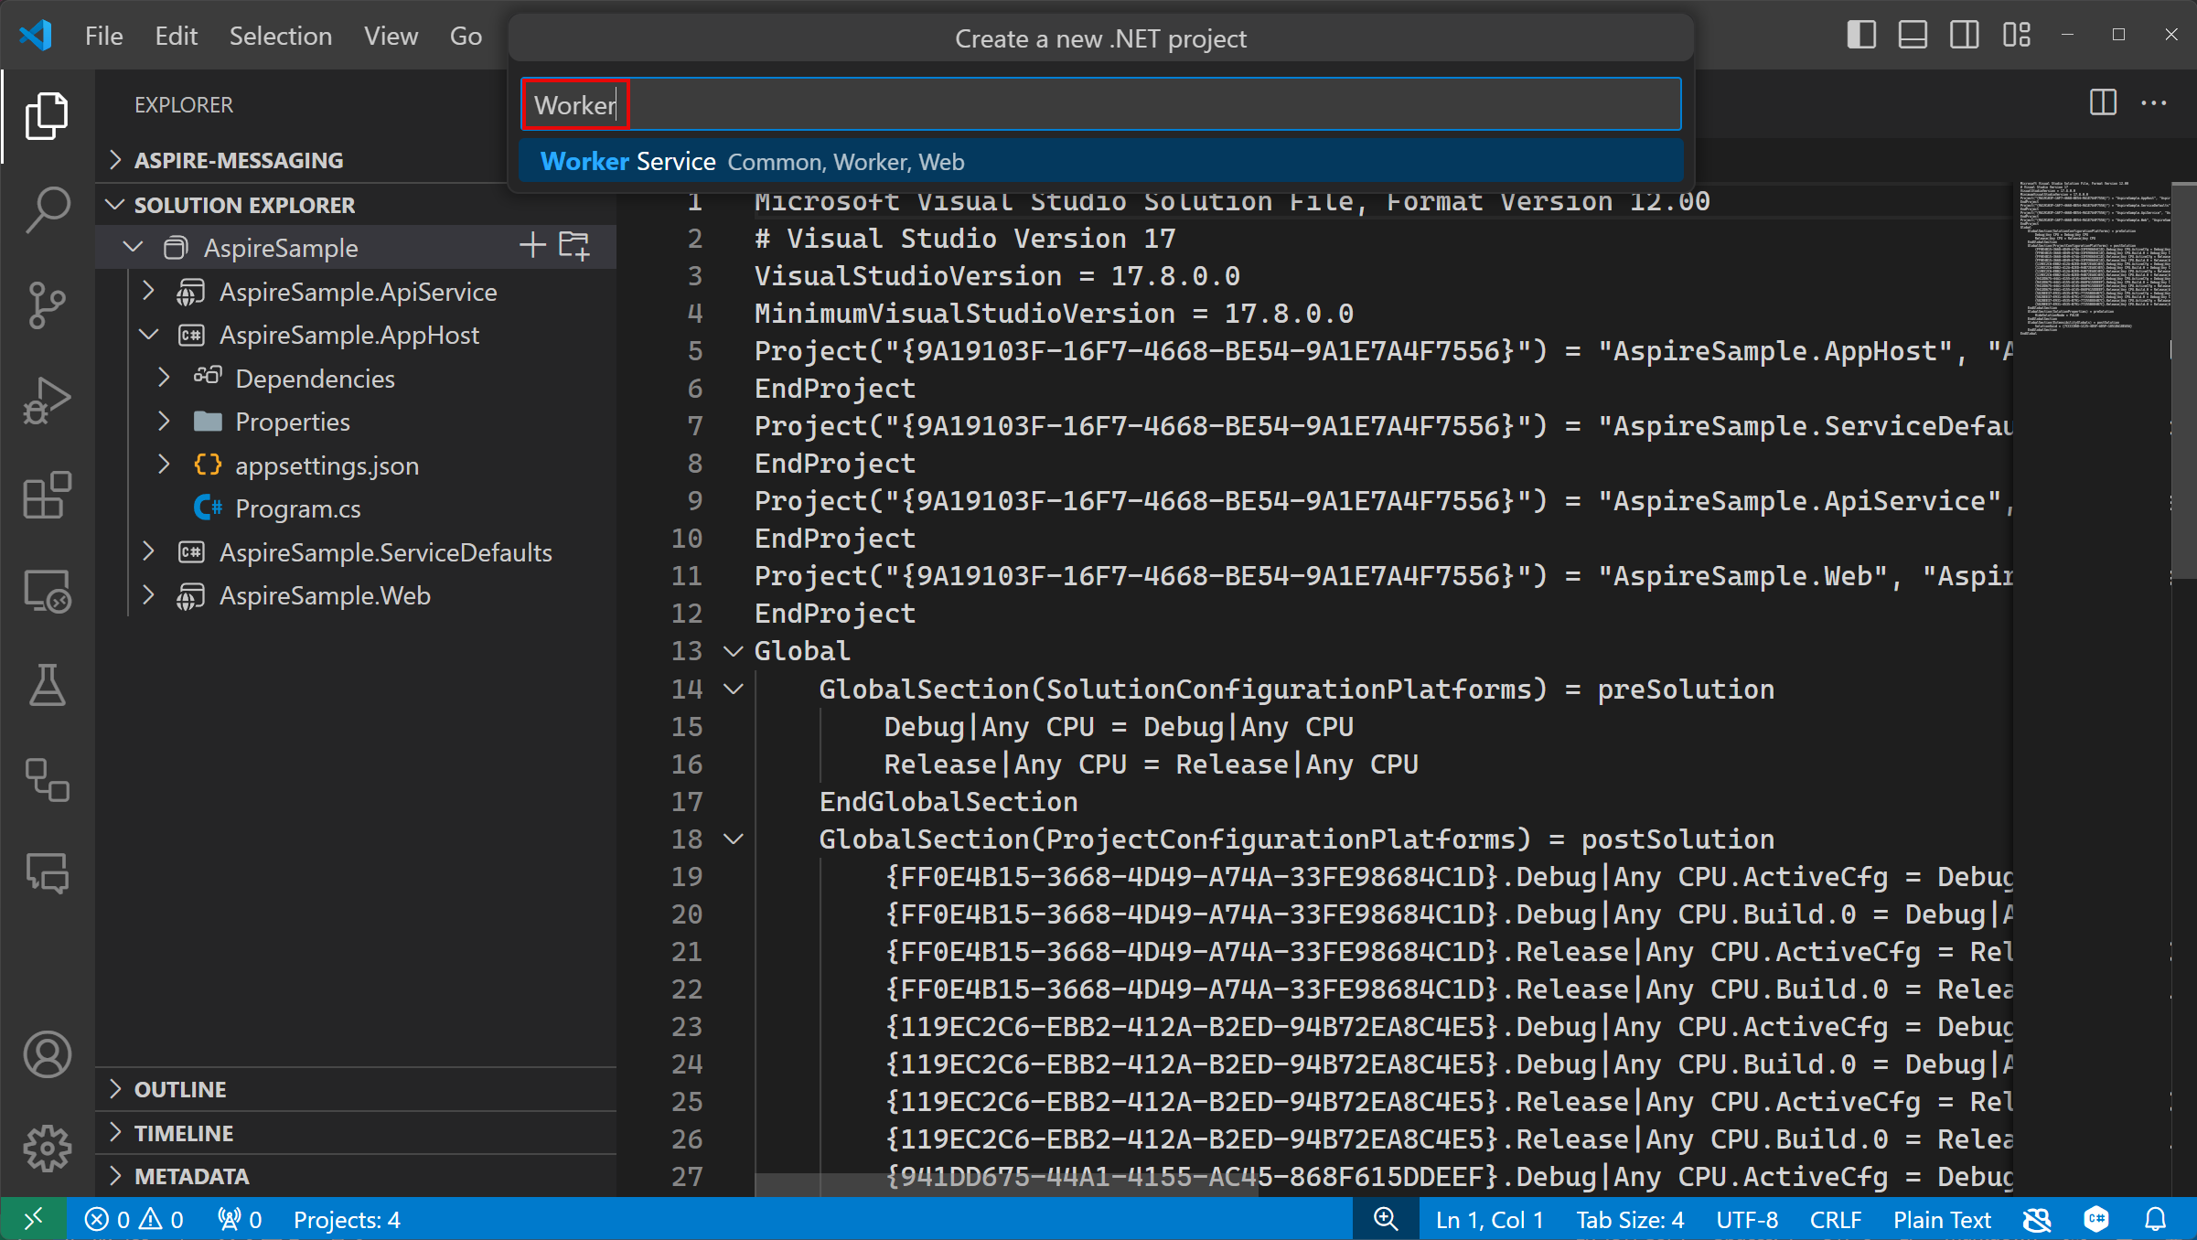Click the editor minimap preview
This screenshot has height=1240, width=2197.
(2094, 258)
